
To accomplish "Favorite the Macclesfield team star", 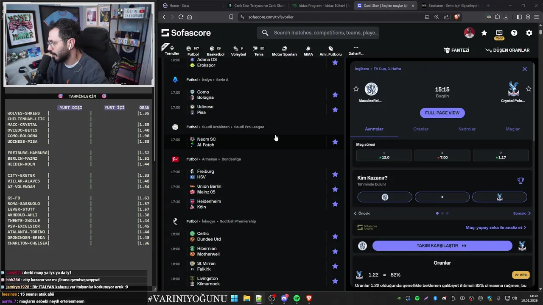I will click(x=356, y=89).
